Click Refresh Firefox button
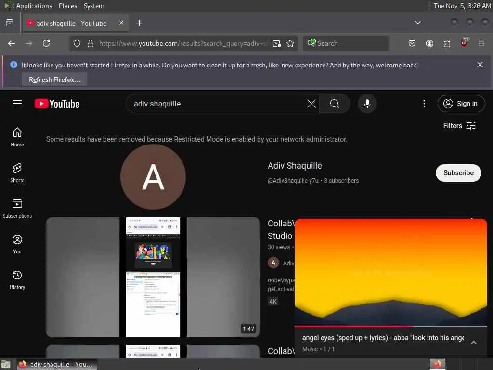The image size is (493, 370). click(54, 79)
